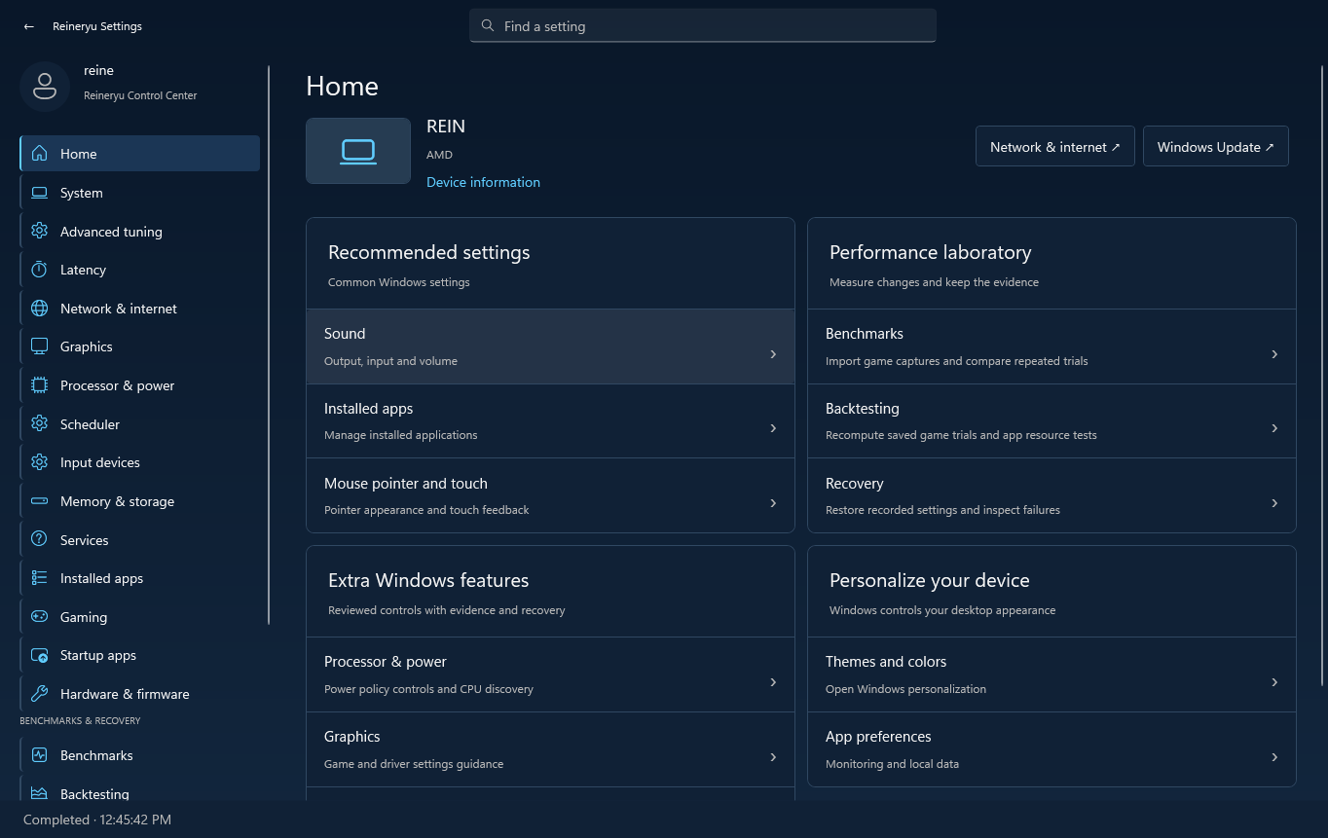Expand the Mouse pointer and touch chevron
The height and width of the screenshot is (838, 1328).
(773, 503)
